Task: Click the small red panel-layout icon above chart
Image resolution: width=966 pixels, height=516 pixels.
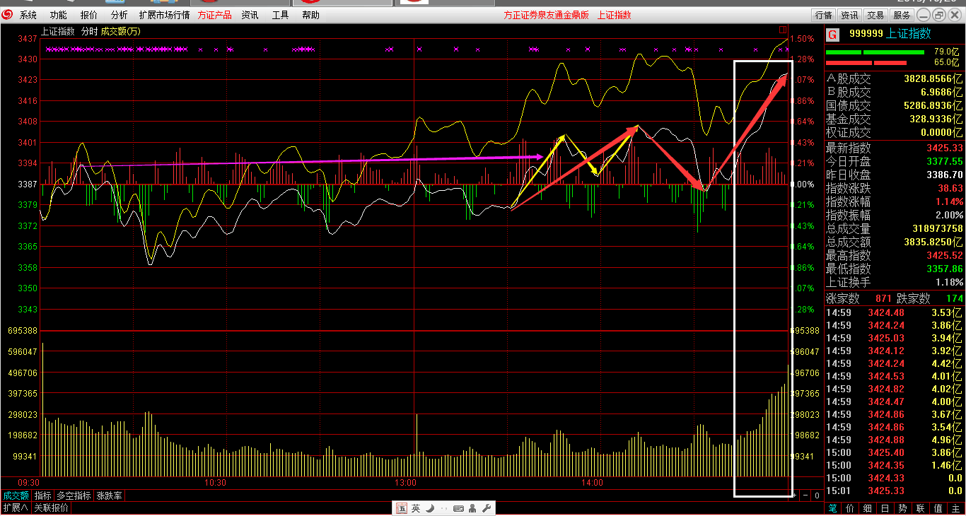Action: click(783, 30)
